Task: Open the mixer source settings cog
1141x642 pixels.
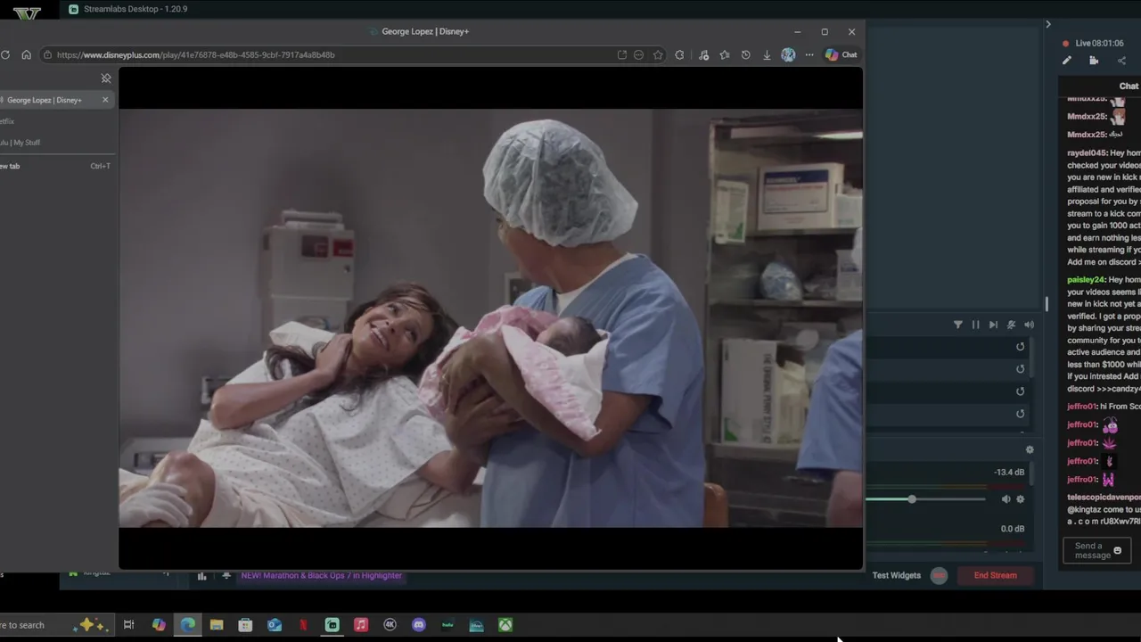Action: (1021, 499)
